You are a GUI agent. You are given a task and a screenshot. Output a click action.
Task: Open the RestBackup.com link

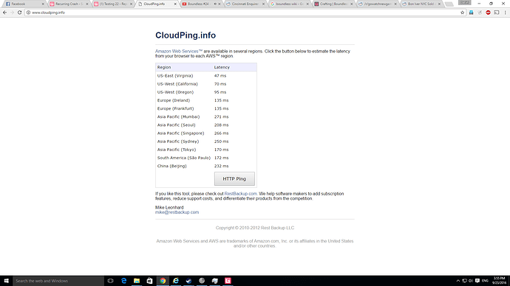[x=240, y=194]
